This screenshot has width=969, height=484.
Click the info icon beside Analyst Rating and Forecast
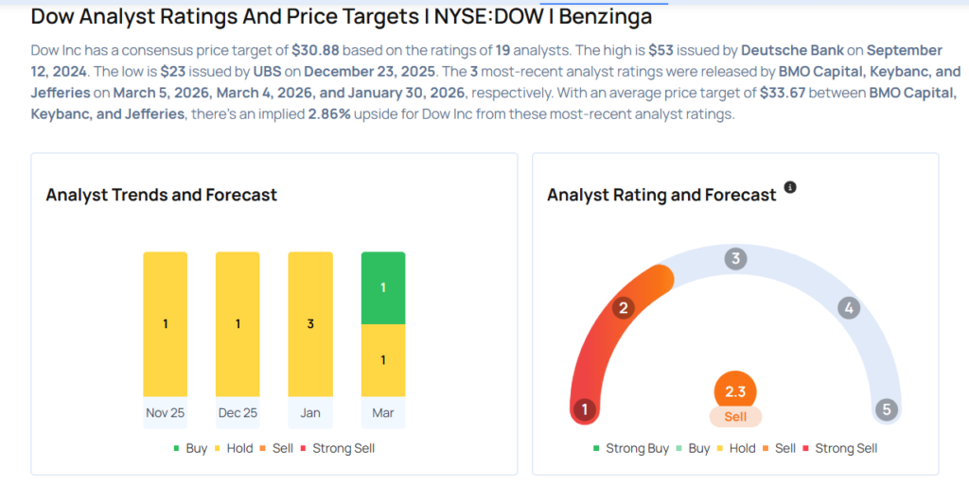coord(790,187)
